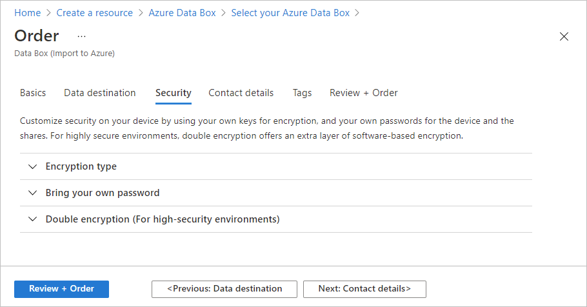Expand the Encryption type chevron

coord(33,166)
